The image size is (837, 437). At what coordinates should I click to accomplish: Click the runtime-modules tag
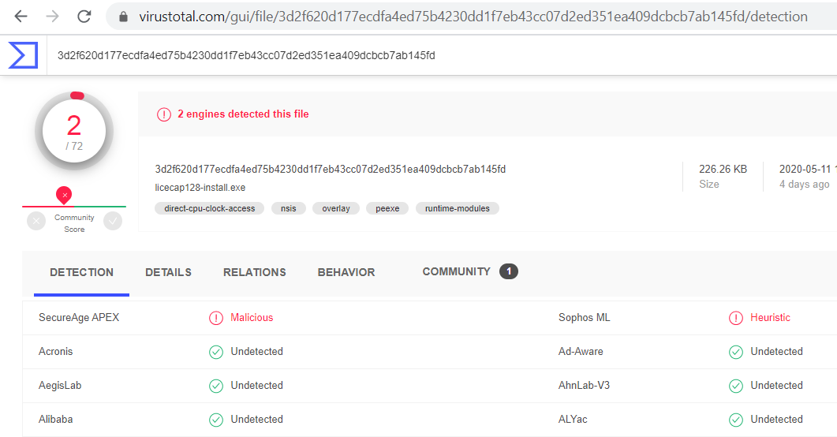(457, 208)
